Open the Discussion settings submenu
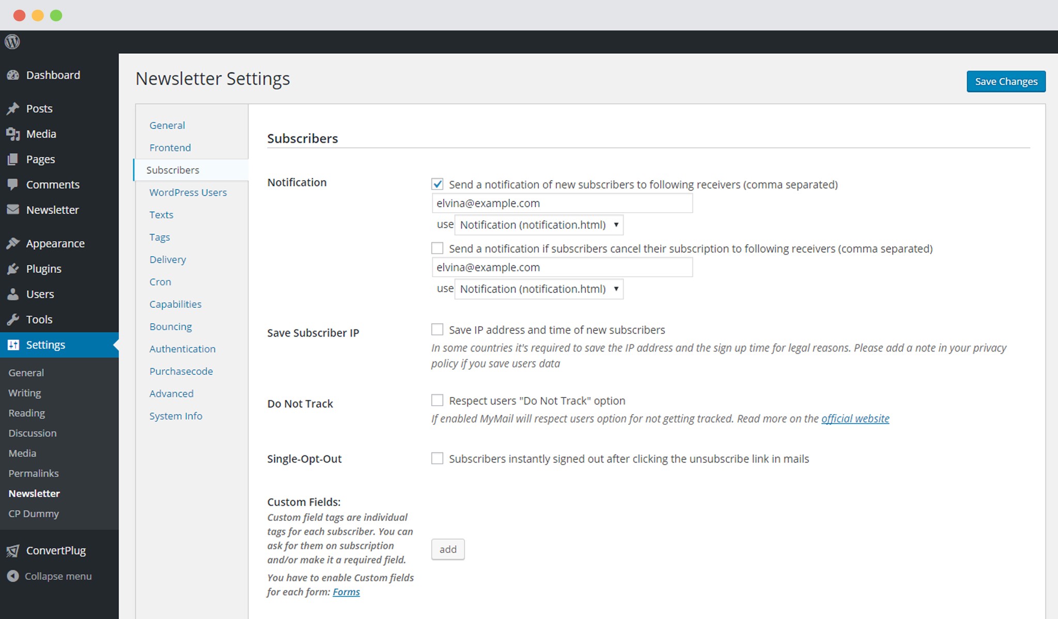 32,433
